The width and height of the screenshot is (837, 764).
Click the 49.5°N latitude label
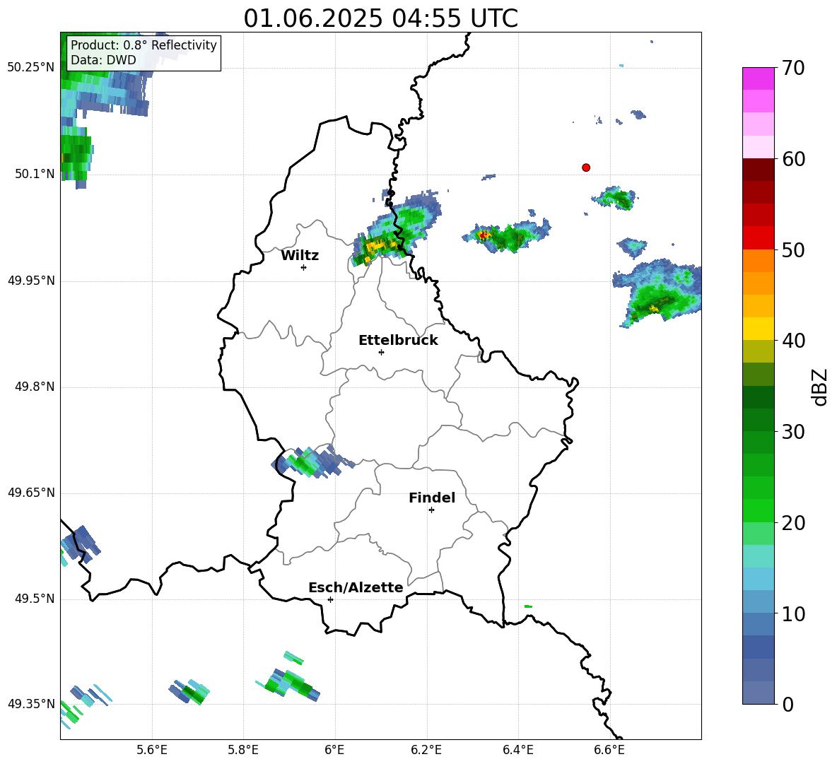coord(34,599)
